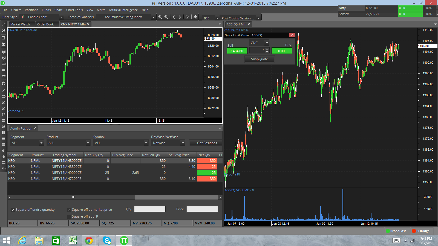Click the Get Positions button

[x=207, y=143]
